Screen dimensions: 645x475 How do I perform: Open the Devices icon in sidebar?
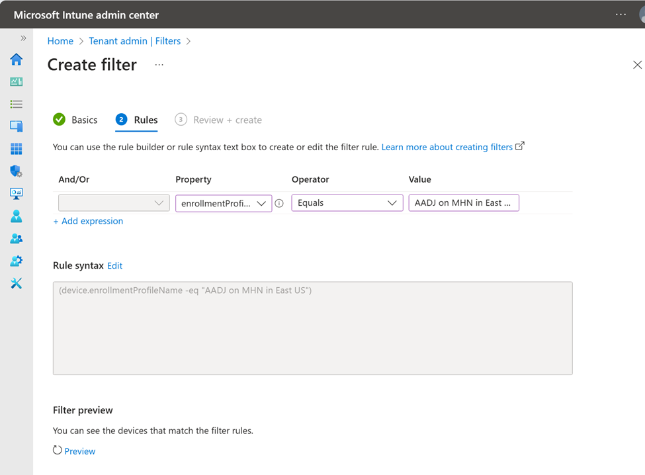pos(17,126)
